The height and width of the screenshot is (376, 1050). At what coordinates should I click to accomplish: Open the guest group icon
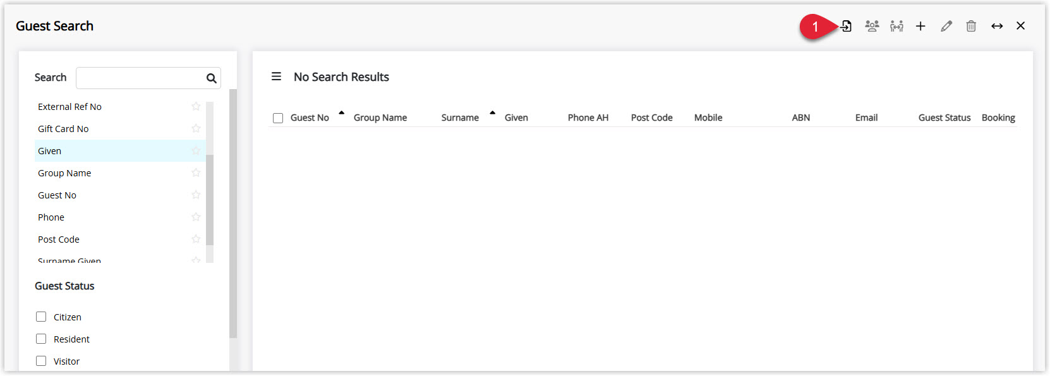[x=872, y=26]
